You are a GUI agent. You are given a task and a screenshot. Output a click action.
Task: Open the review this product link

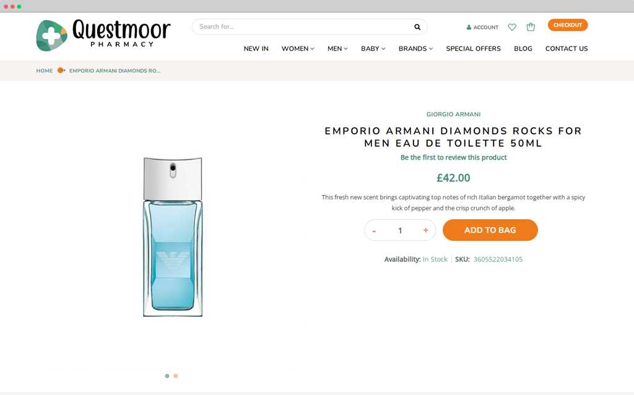tap(453, 157)
